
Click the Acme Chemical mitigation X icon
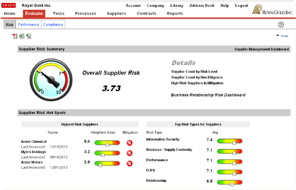point(130,143)
